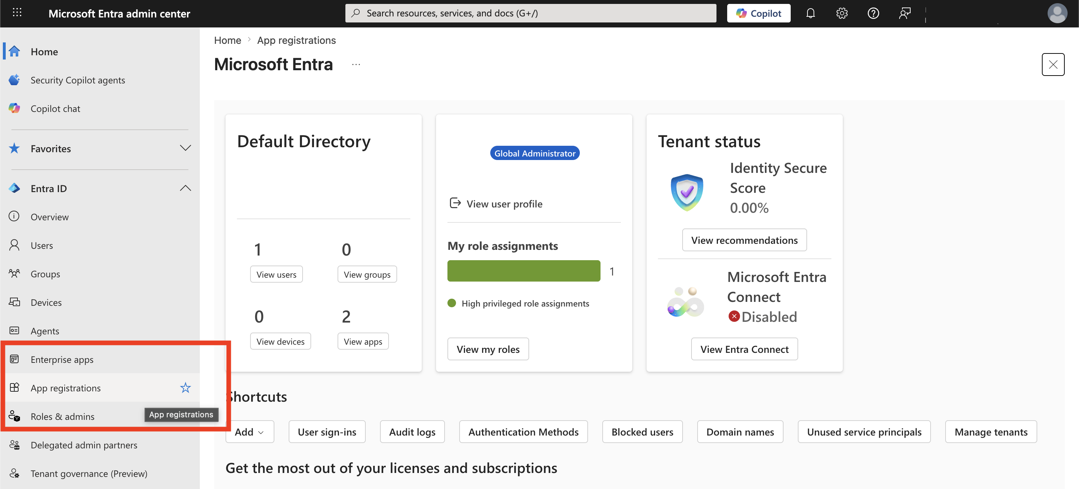Screen dimensions: 1079x489
Task: Click the search magnifier icon
Action: [356, 13]
